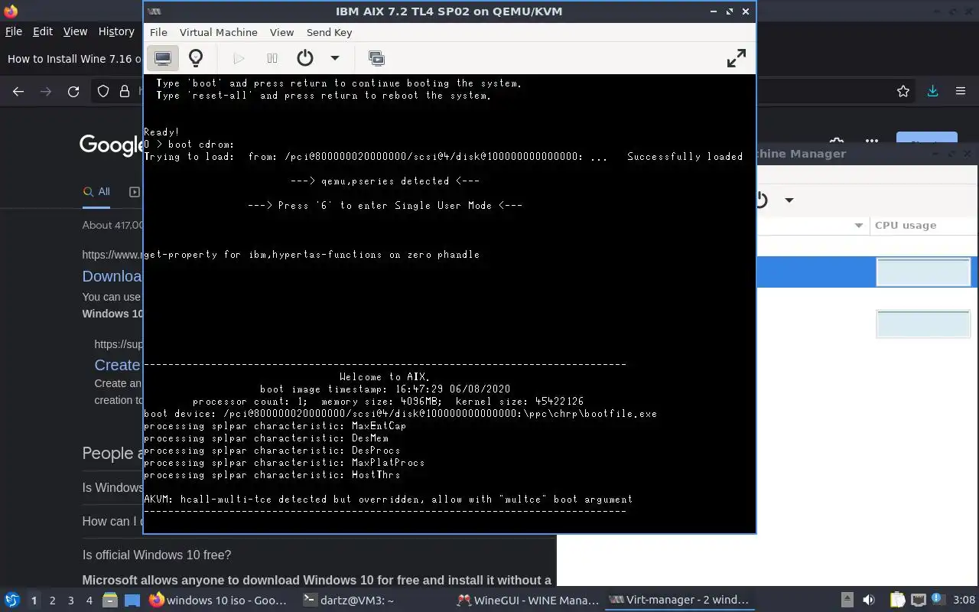Switch to Virt-manager taskbar entry
This screenshot has width=979, height=612.
point(679,600)
